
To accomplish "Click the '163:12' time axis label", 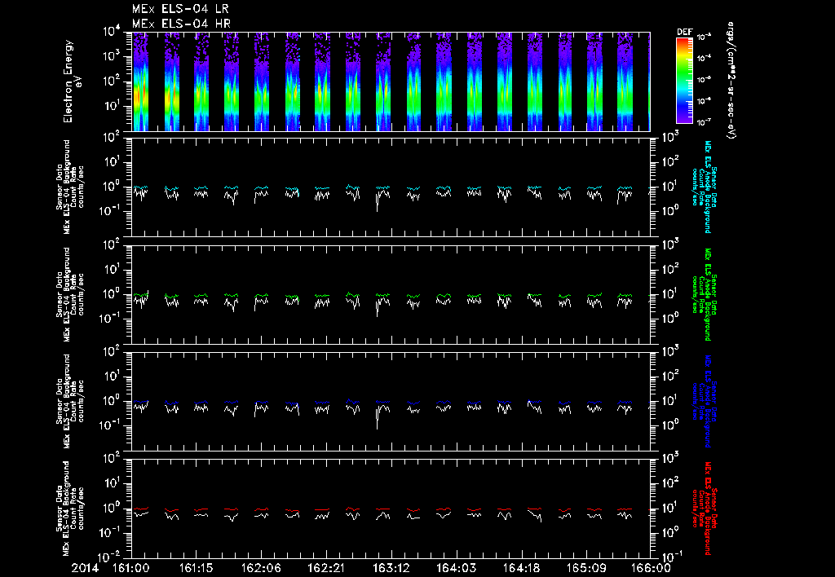I will [391, 568].
